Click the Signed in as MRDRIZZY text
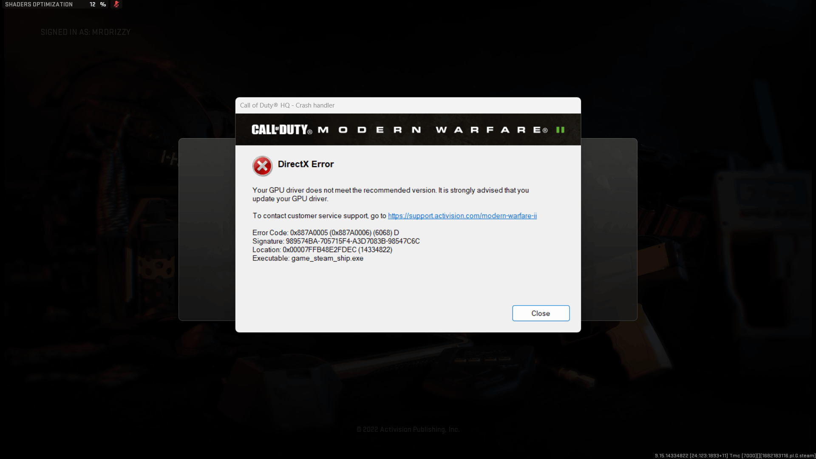Viewport: 816px width, 459px height. point(85,32)
